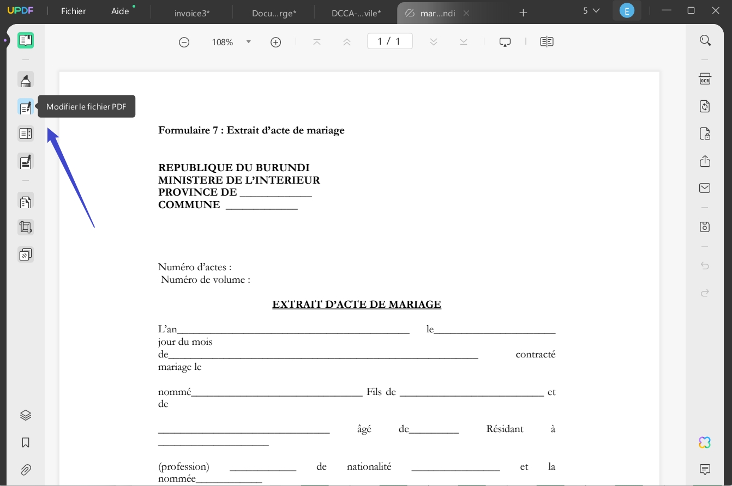
Task: Toggle the two-page reading view
Action: coord(547,41)
